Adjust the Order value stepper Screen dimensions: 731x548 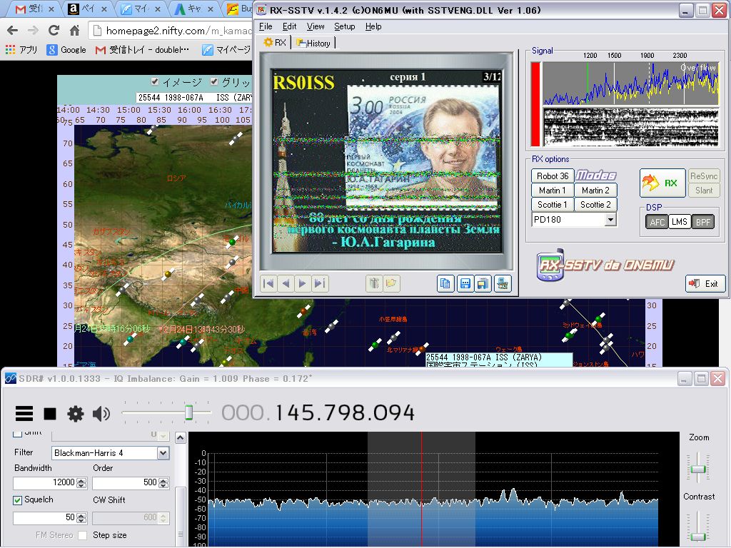click(163, 483)
